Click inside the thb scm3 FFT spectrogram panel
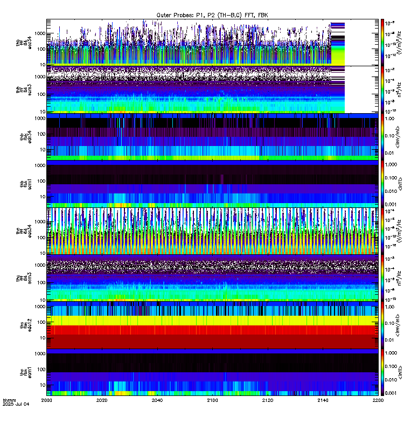 pyautogui.click(x=212, y=89)
